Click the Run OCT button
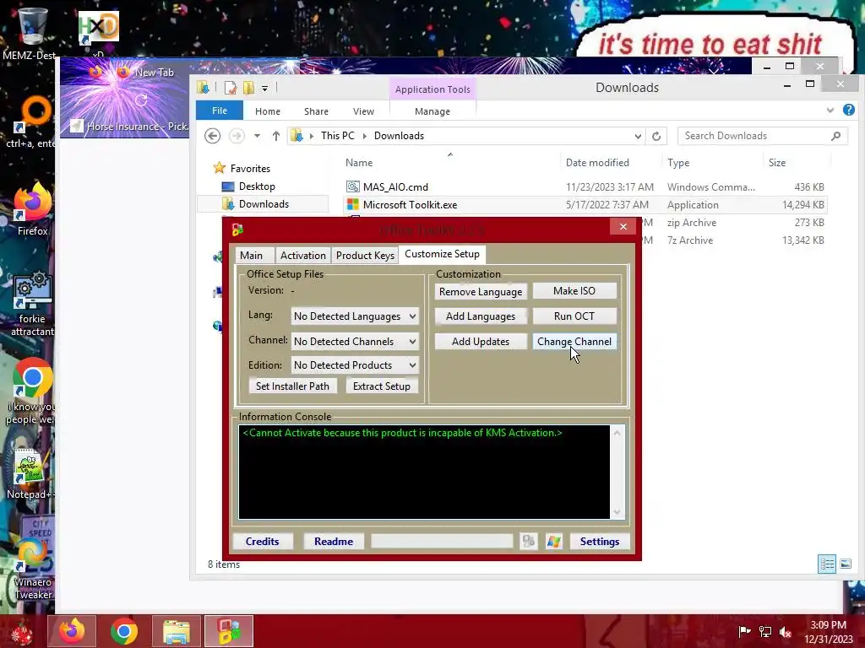865x648 pixels. 574,316
